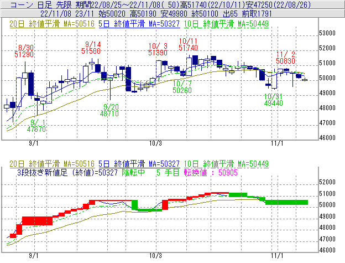Click the 10/3 51390 high label
345x263 pixels.
click(158, 49)
